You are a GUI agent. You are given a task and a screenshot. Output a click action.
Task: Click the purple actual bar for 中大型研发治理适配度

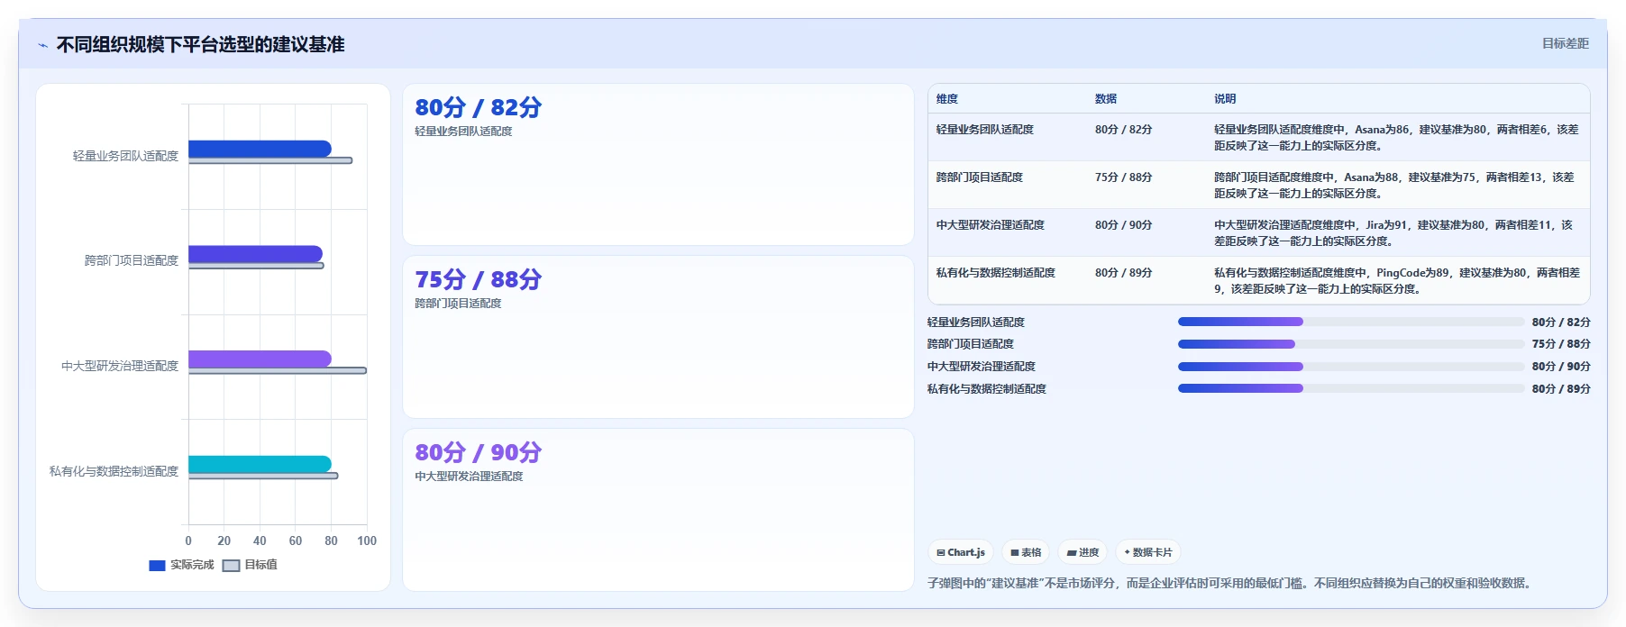260,359
